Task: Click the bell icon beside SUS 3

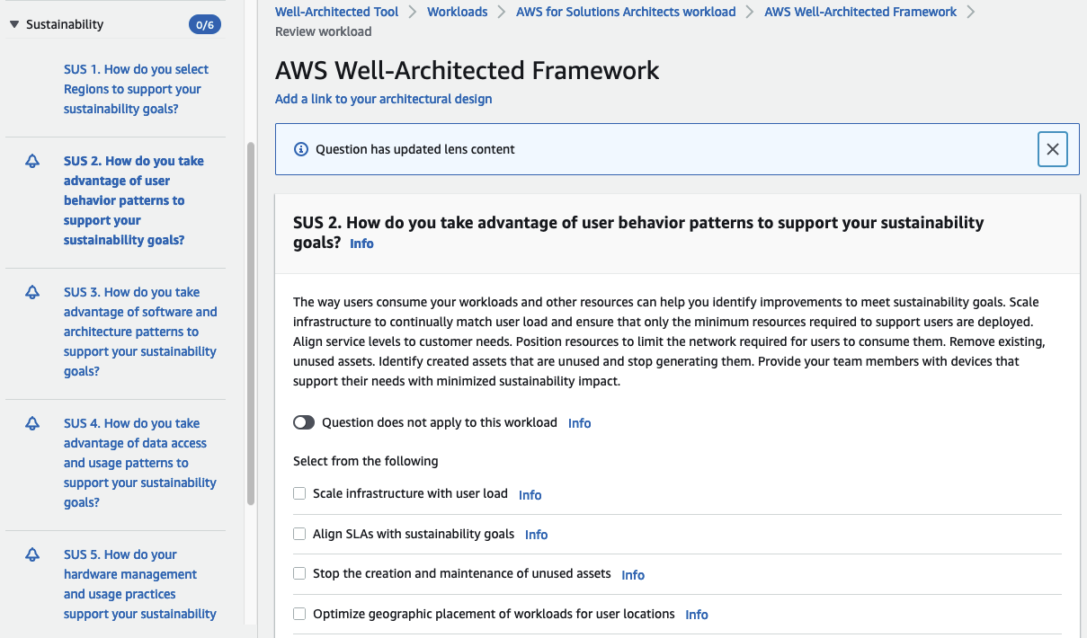Action: (x=32, y=293)
